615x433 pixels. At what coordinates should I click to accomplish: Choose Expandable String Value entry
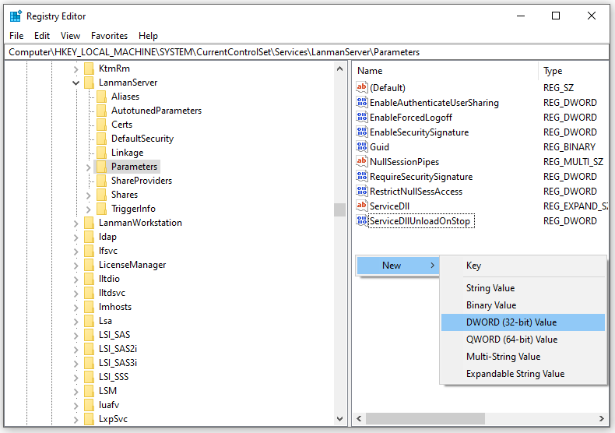[x=523, y=374]
